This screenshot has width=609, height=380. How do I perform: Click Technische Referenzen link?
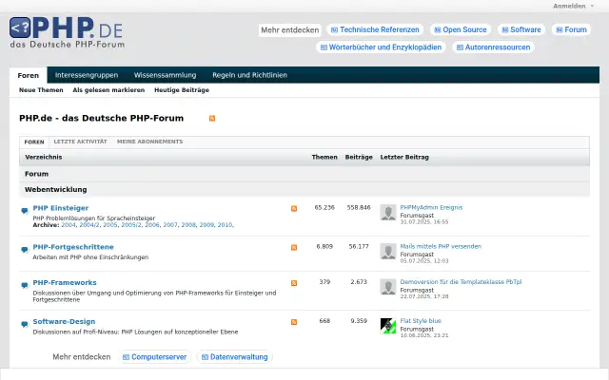coord(375,29)
